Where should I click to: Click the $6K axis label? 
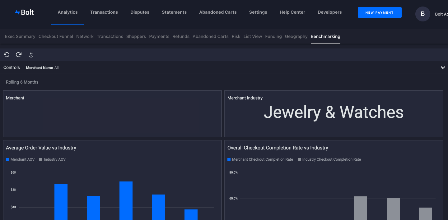13,172
